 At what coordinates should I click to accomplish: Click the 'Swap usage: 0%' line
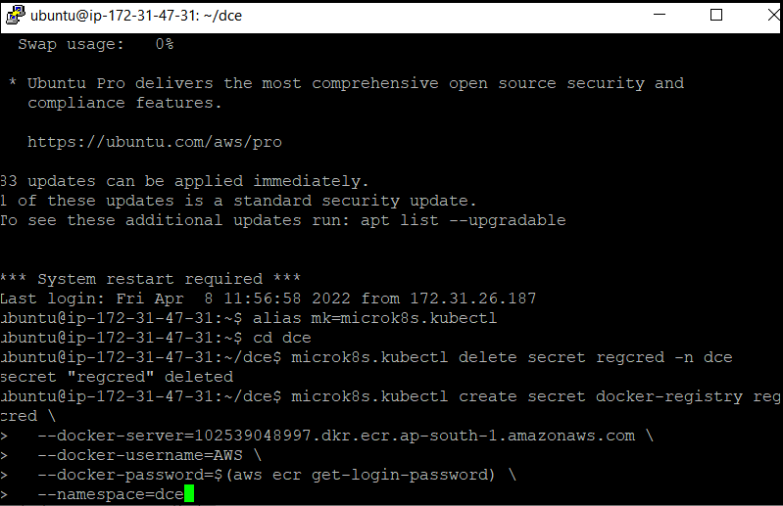click(x=95, y=44)
